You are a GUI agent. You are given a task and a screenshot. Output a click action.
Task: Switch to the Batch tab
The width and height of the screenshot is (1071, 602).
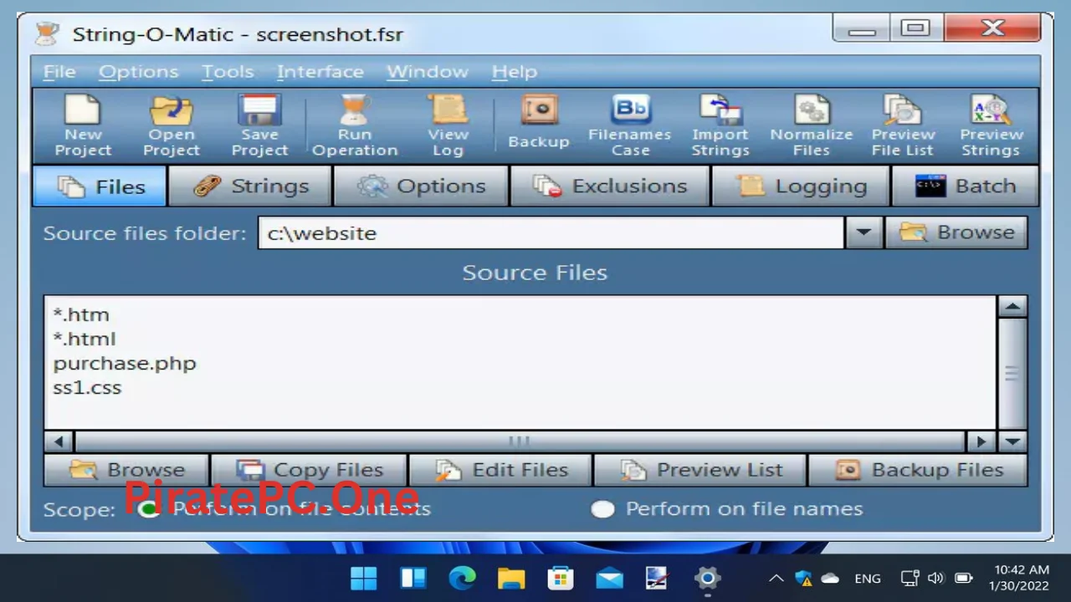tap(965, 186)
